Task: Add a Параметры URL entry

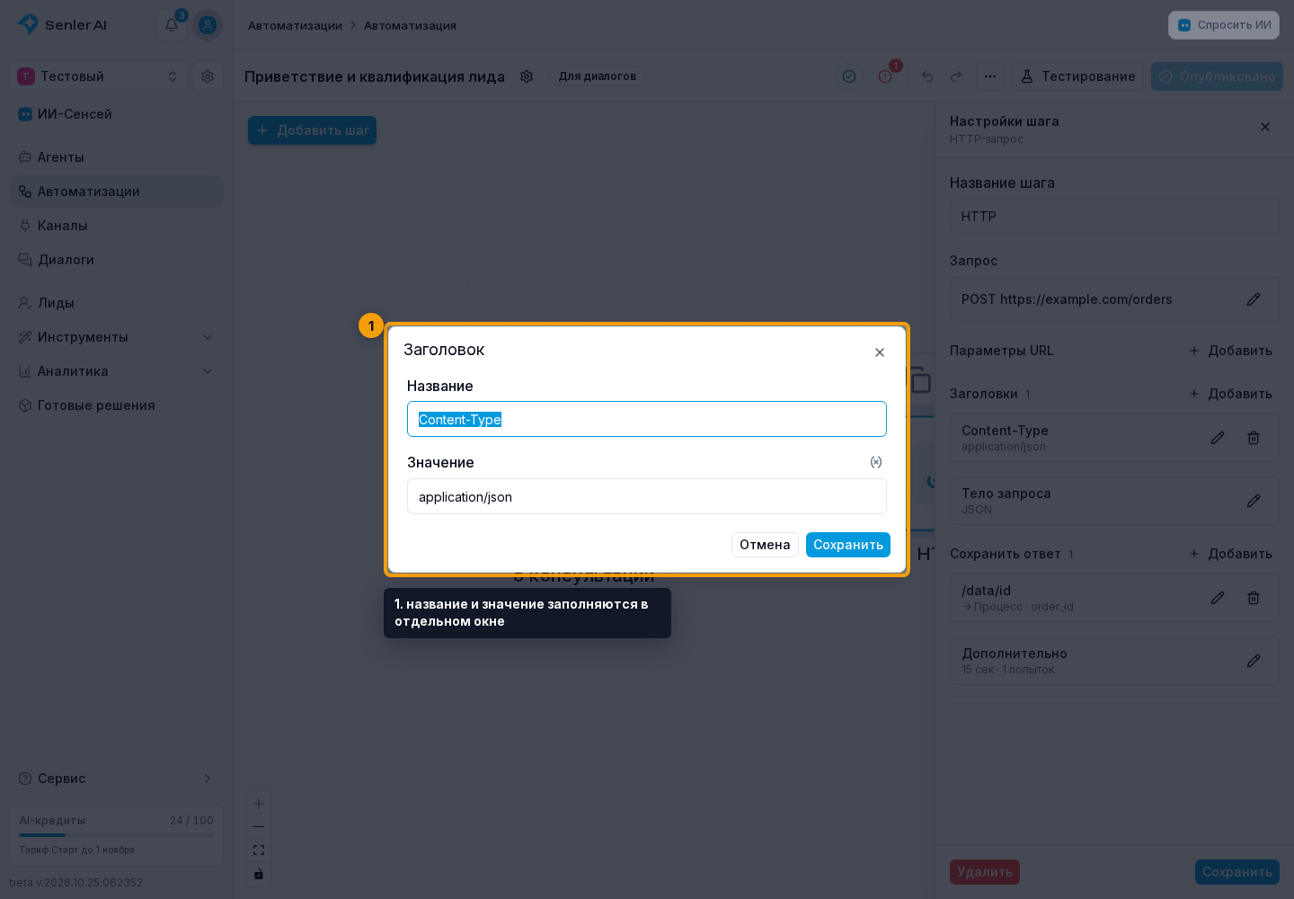Action: (1230, 351)
